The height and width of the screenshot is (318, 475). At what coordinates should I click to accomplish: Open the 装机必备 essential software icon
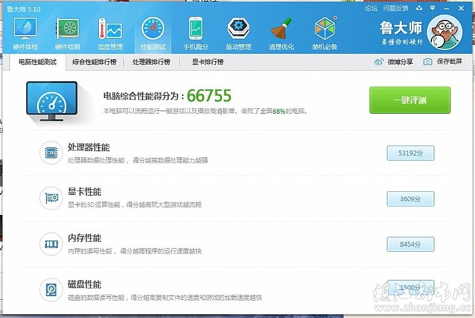coord(324,32)
